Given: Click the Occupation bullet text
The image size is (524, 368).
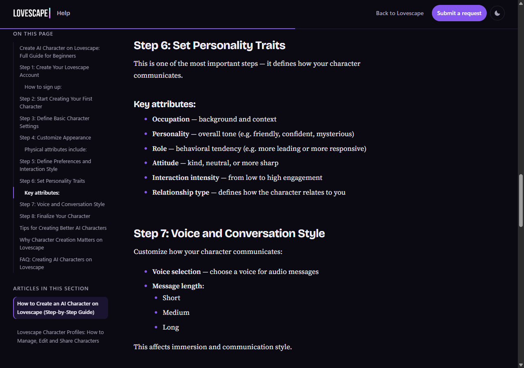Looking at the screenshot, I should click(x=215, y=119).
